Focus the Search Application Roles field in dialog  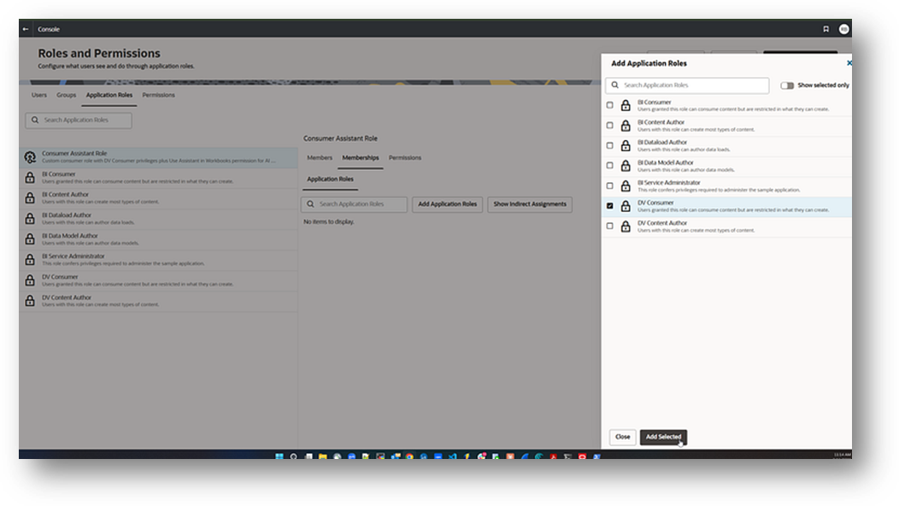point(687,85)
